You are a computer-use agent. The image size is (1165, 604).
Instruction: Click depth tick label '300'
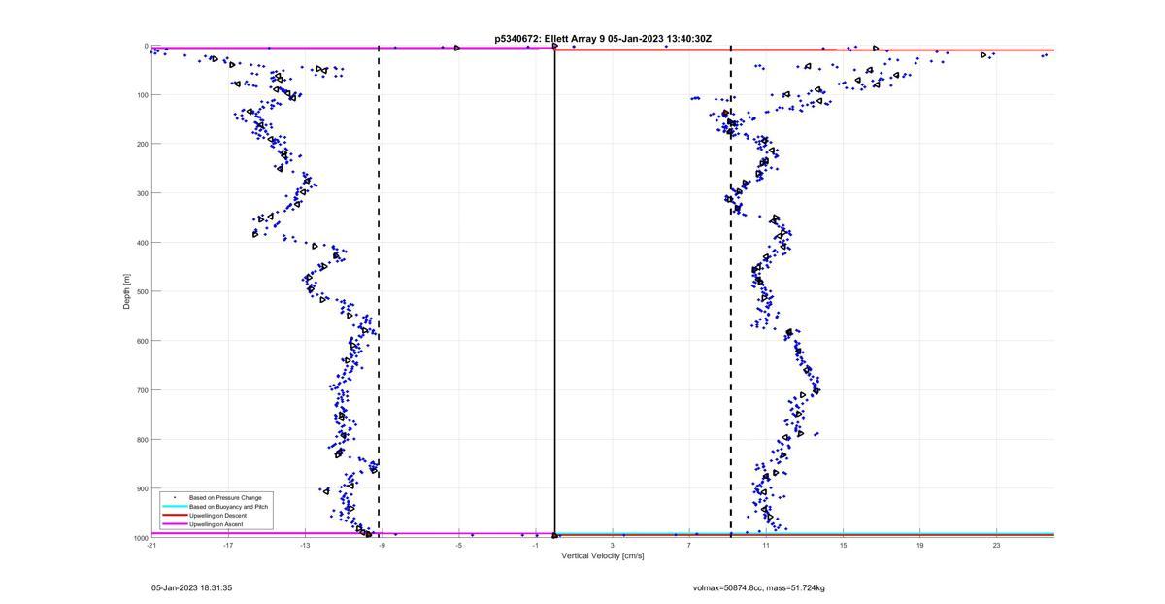141,193
